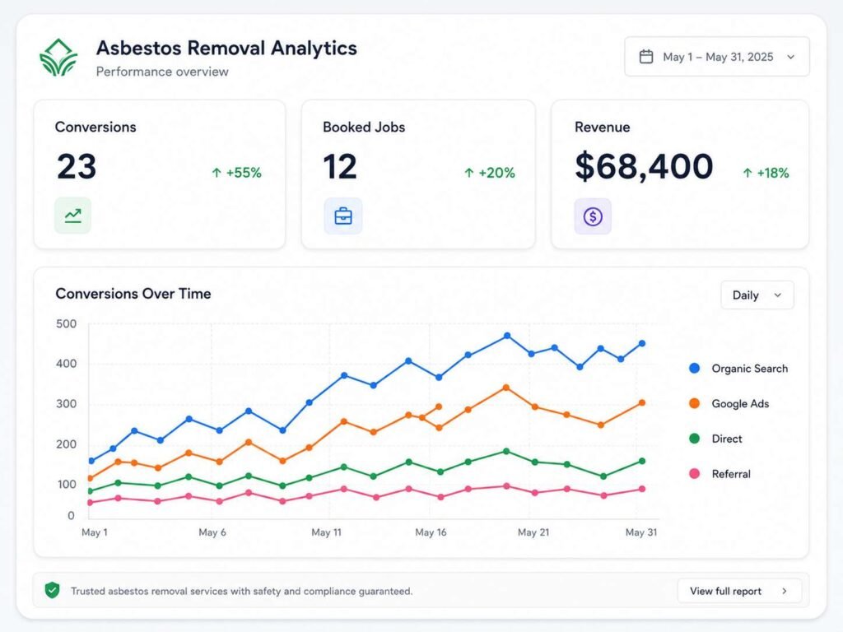Open the Daily interval dropdown
The image size is (843, 632).
click(757, 295)
